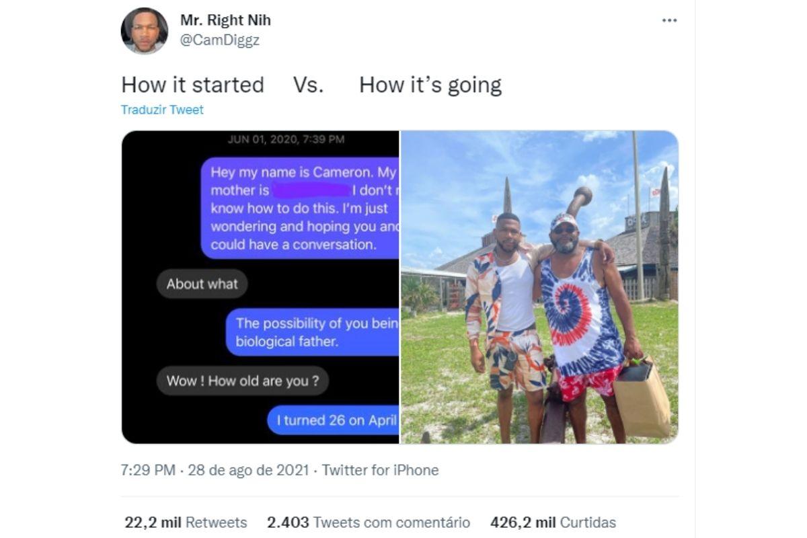
Task: Click the Twitter for iPhone source link
Action: pos(380,470)
